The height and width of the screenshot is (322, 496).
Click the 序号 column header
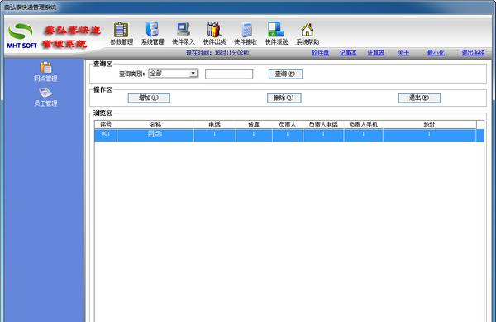[x=106, y=124]
